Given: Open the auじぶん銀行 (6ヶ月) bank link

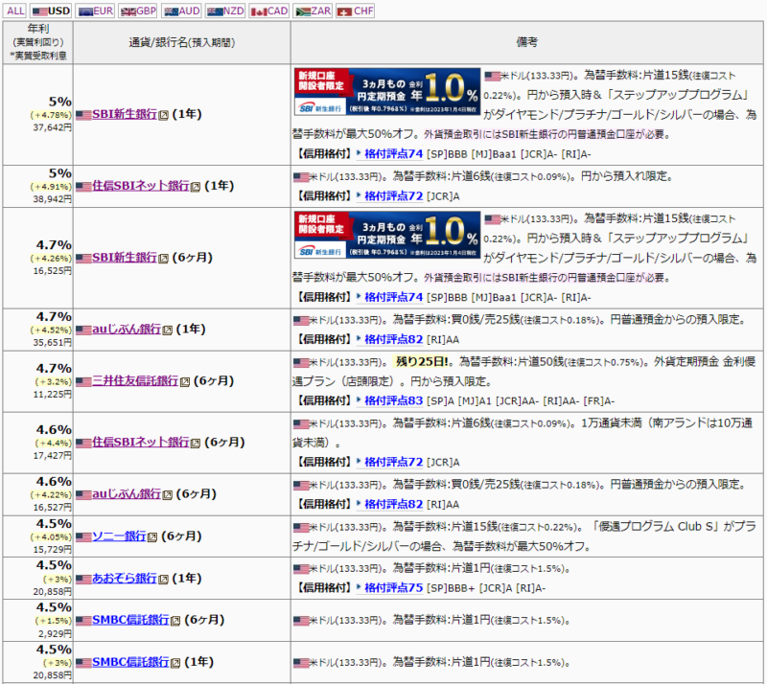Looking at the screenshot, I should (127, 494).
